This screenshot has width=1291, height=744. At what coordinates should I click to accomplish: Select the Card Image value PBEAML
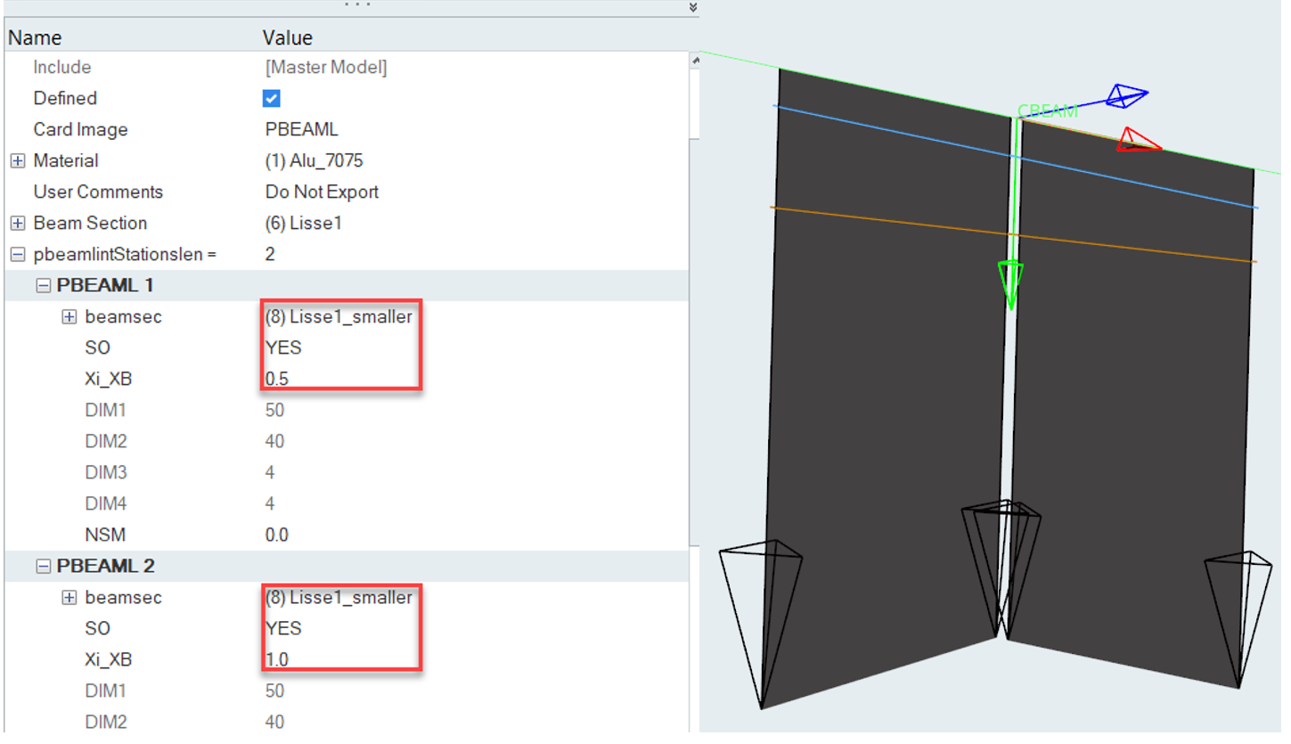point(302,130)
